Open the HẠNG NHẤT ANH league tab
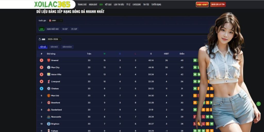264x132 pixels. click(x=53, y=29)
